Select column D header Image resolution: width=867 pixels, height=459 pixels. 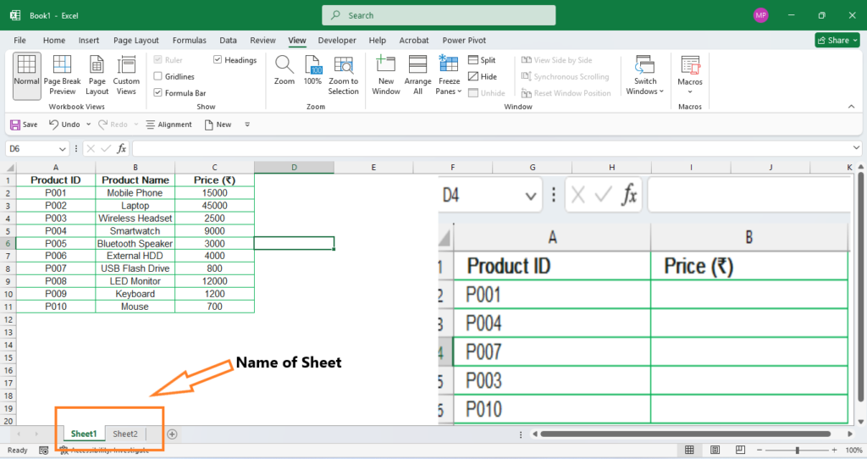tap(294, 168)
